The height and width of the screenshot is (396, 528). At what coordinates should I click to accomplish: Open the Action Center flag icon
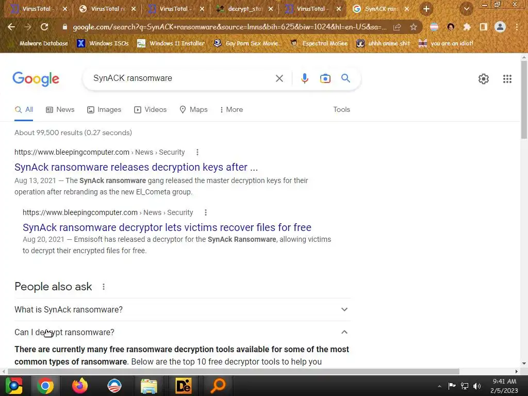pos(452,386)
